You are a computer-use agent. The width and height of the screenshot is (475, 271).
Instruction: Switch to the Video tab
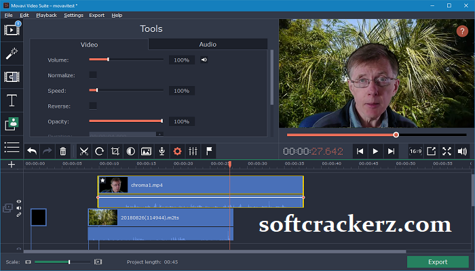(x=89, y=45)
